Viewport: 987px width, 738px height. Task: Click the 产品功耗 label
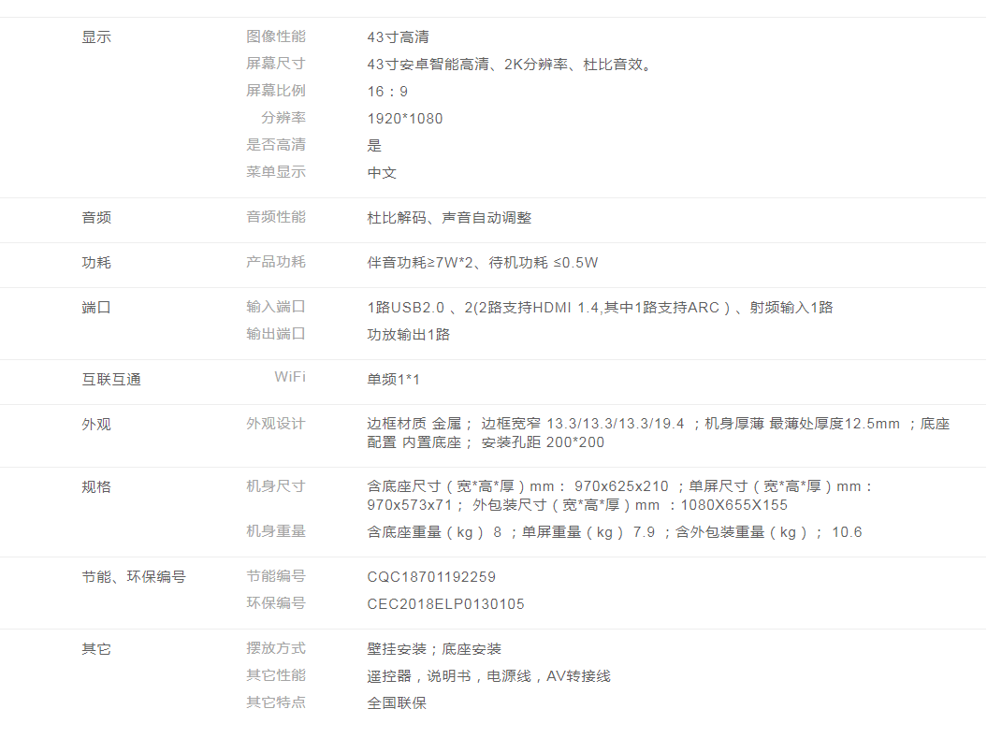(x=275, y=262)
